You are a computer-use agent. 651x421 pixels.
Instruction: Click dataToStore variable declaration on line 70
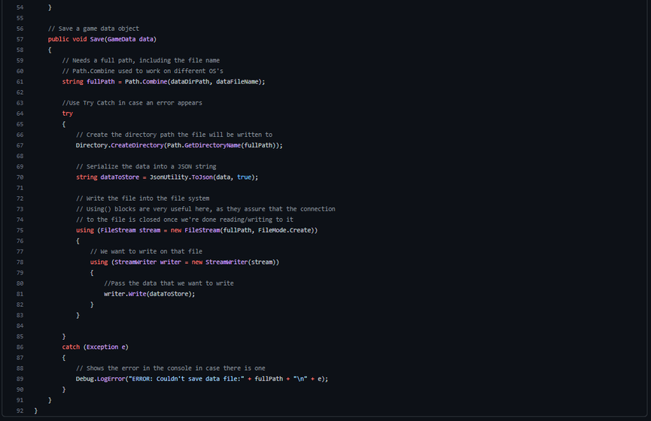[x=120, y=177]
